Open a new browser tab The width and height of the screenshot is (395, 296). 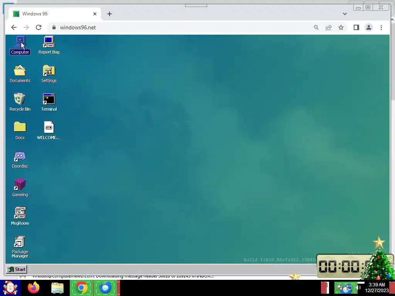point(109,14)
